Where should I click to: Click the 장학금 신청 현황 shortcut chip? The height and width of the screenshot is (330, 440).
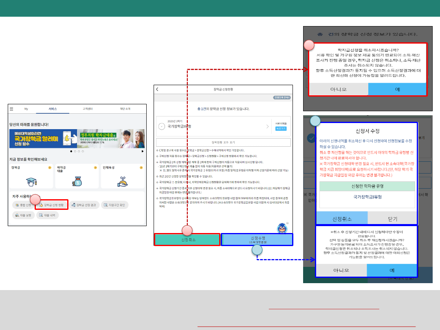click(x=51, y=205)
